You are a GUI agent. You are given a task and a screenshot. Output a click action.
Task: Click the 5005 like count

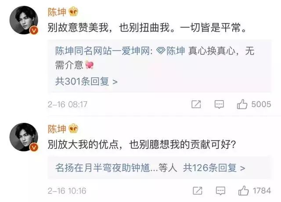tap(261, 104)
